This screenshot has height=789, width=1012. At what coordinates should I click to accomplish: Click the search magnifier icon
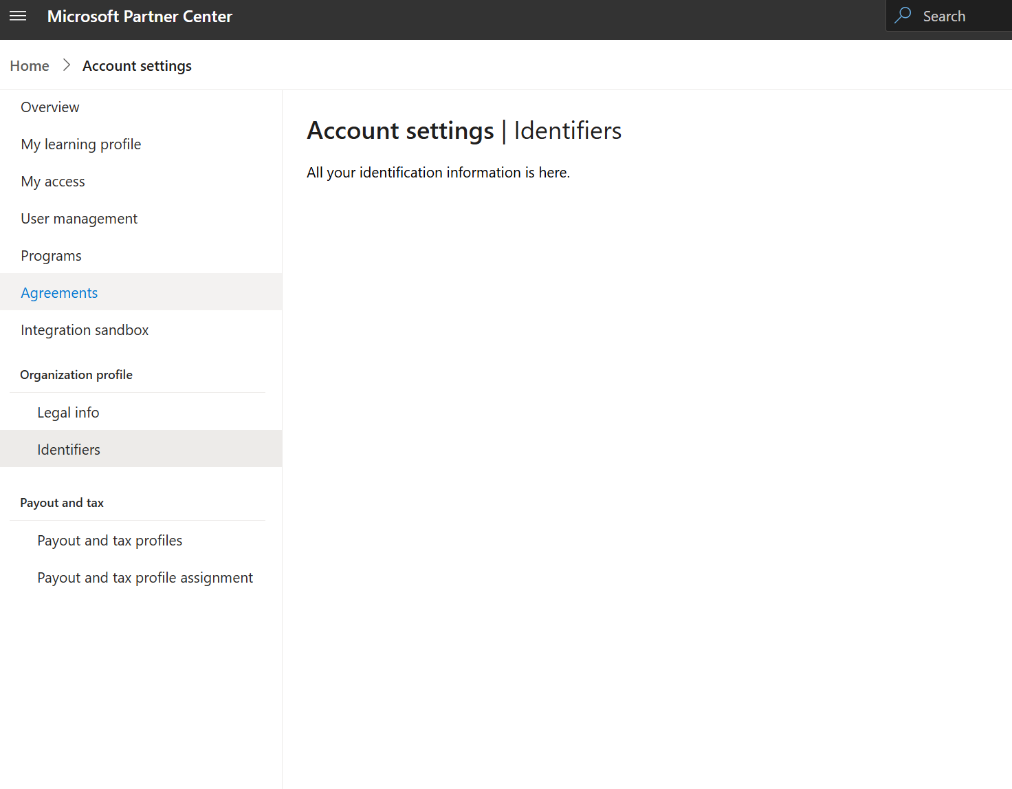coord(903,16)
